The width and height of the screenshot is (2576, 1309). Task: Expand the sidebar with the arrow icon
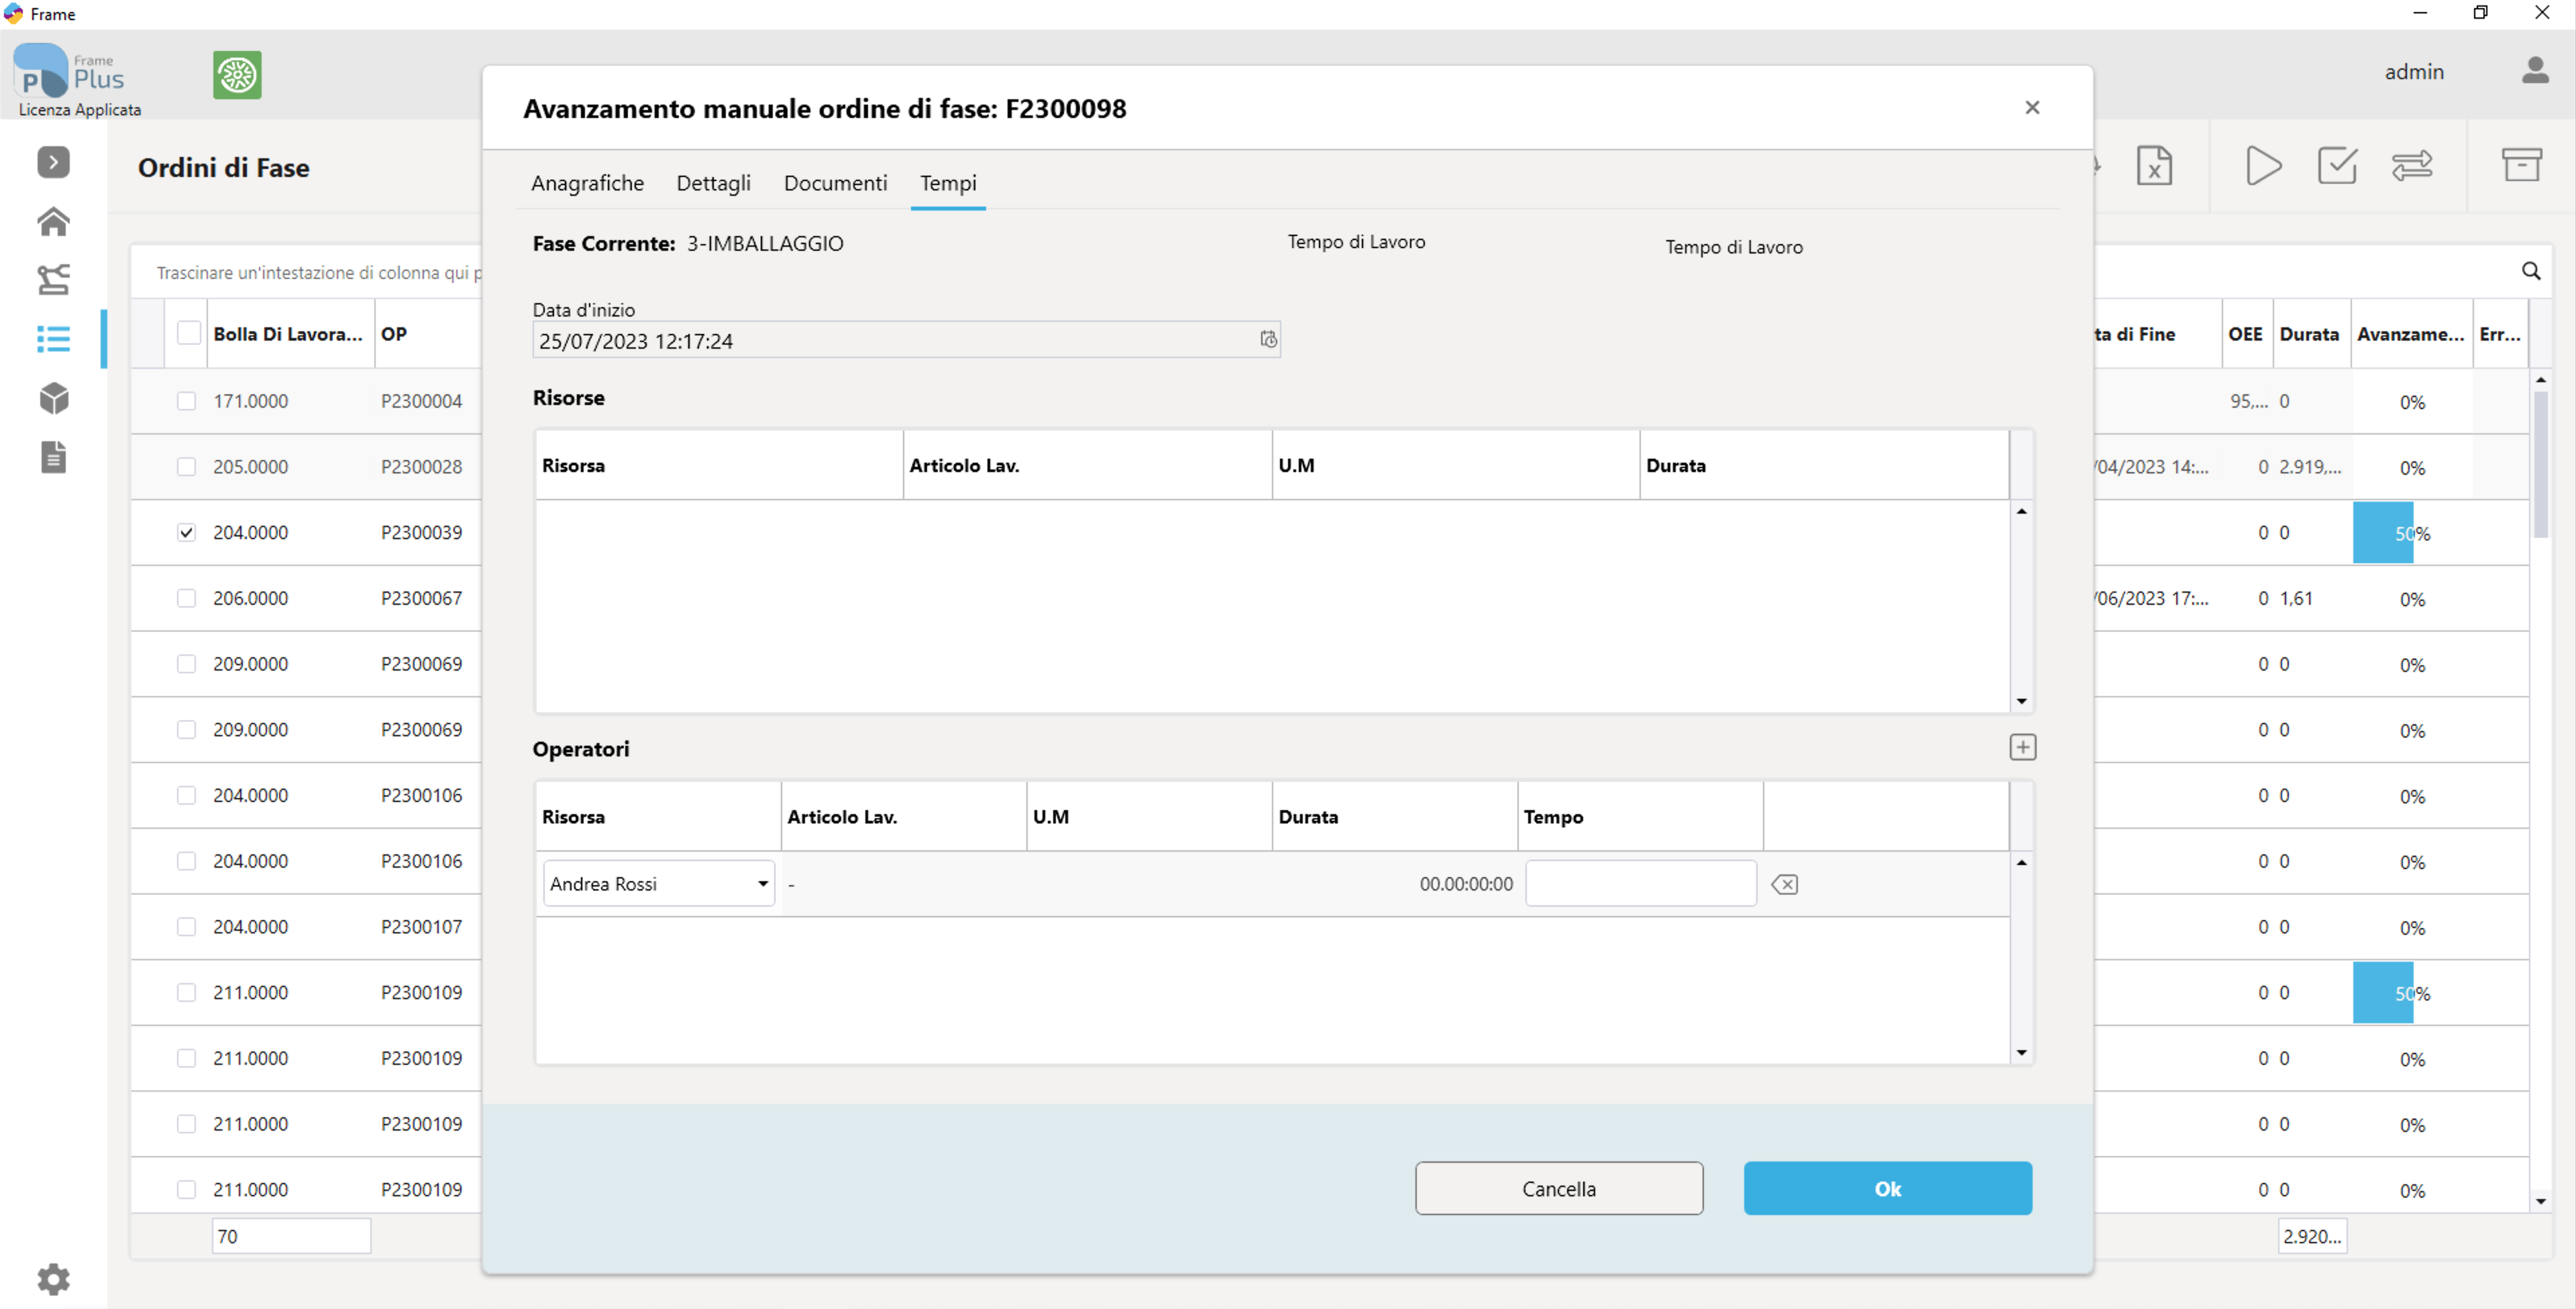point(53,161)
